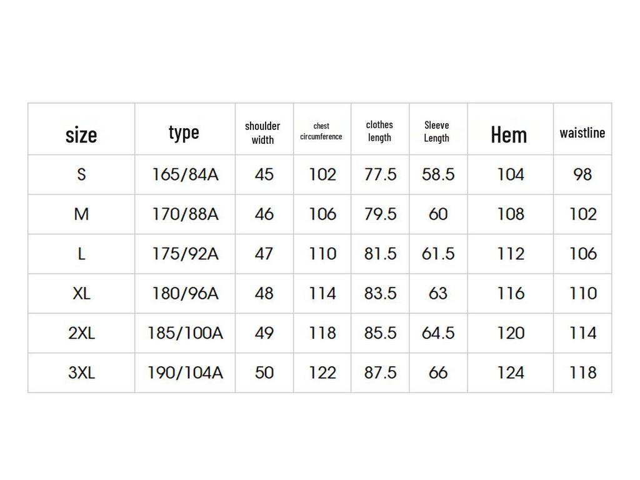The image size is (640, 480).
Task: Select shoulder width value 47
Action: pos(264,254)
